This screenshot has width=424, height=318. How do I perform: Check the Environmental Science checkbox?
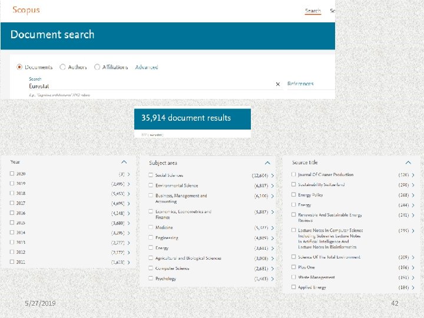pyautogui.click(x=151, y=185)
